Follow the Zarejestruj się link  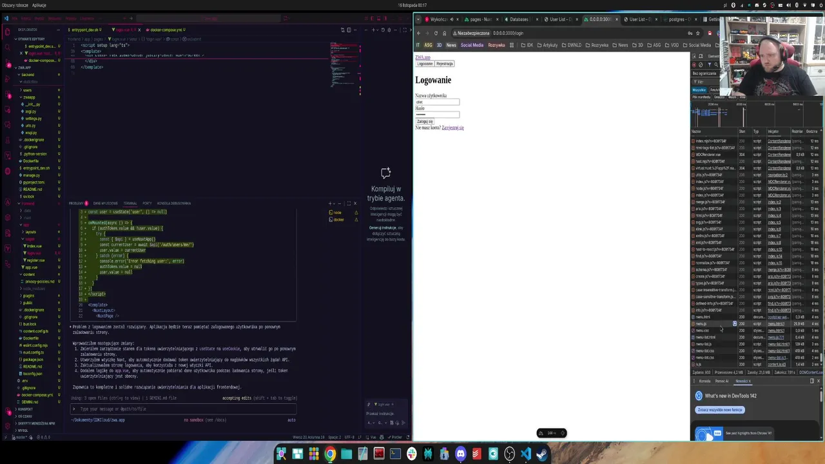452,128
